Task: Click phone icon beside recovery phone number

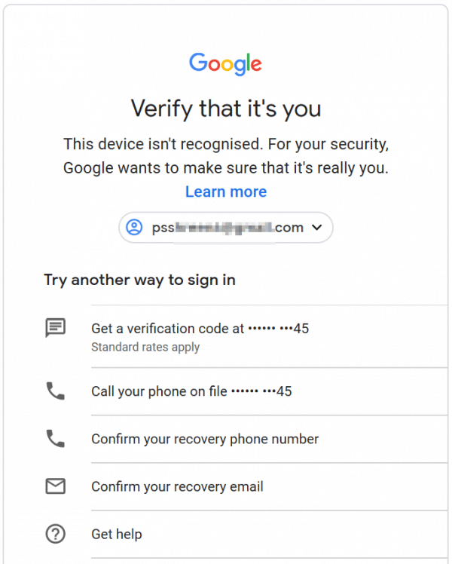Action: pyautogui.click(x=55, y=439)
